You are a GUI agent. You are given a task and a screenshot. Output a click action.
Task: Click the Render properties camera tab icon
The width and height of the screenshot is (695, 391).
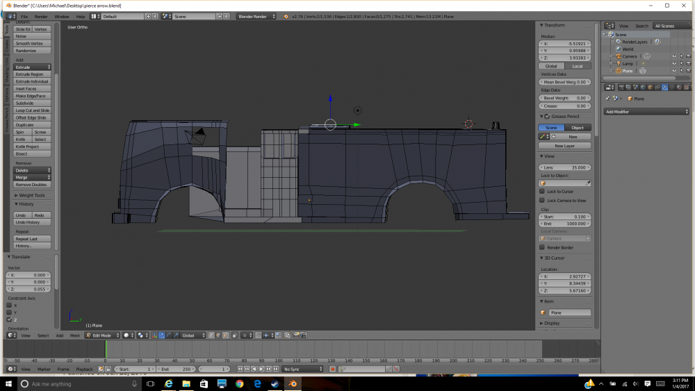621,87
